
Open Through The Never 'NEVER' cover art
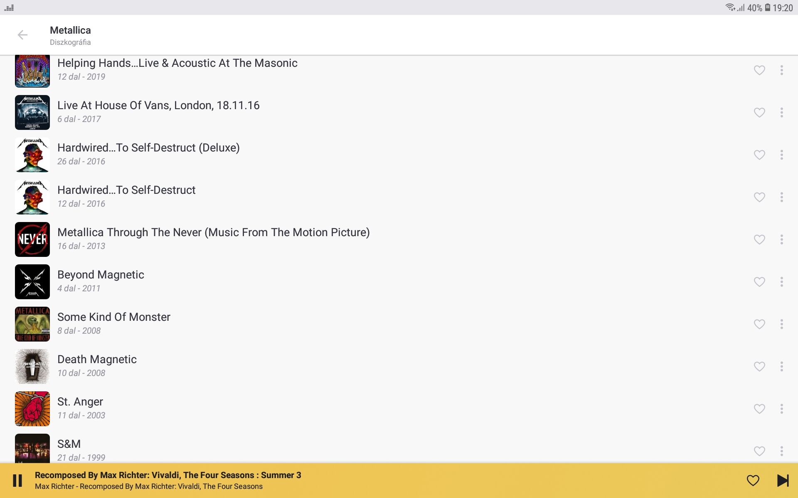pos(32,239)
